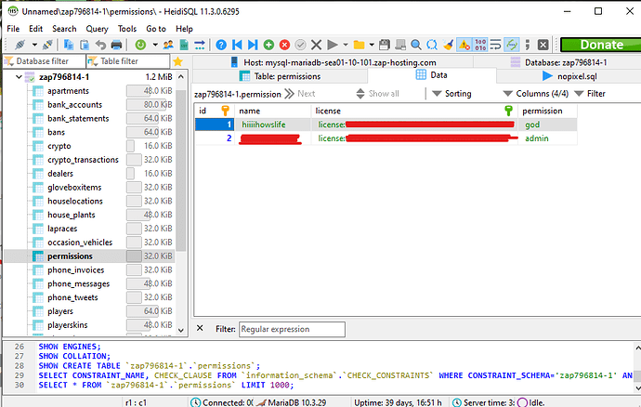
Task: Open dropdown arrow beside the connect icon
Action: [34, 45]
